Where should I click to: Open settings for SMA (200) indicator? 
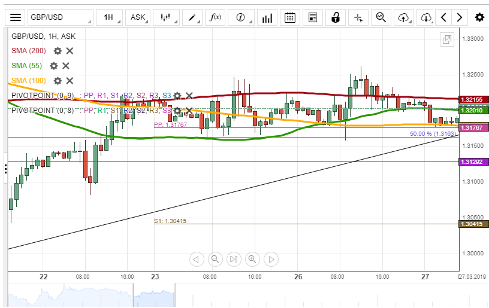tap(58, 51)
